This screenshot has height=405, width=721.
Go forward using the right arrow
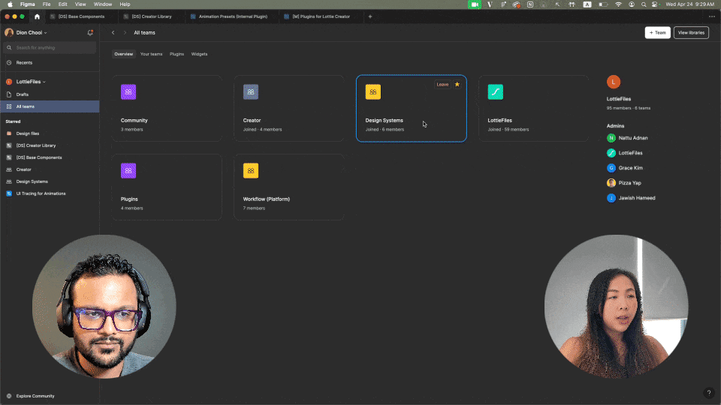125,32
